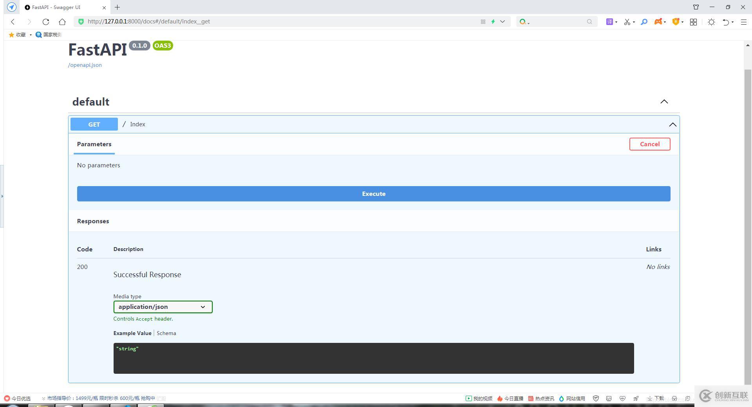Image resolution: width=752 pixels, height=407 pixels.
Task: Expand the address bar history dropdown arrow
Action: tap(503, 22)
